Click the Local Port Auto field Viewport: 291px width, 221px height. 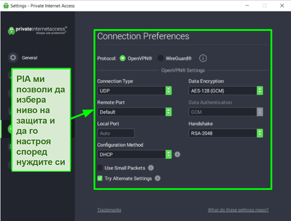116,133
